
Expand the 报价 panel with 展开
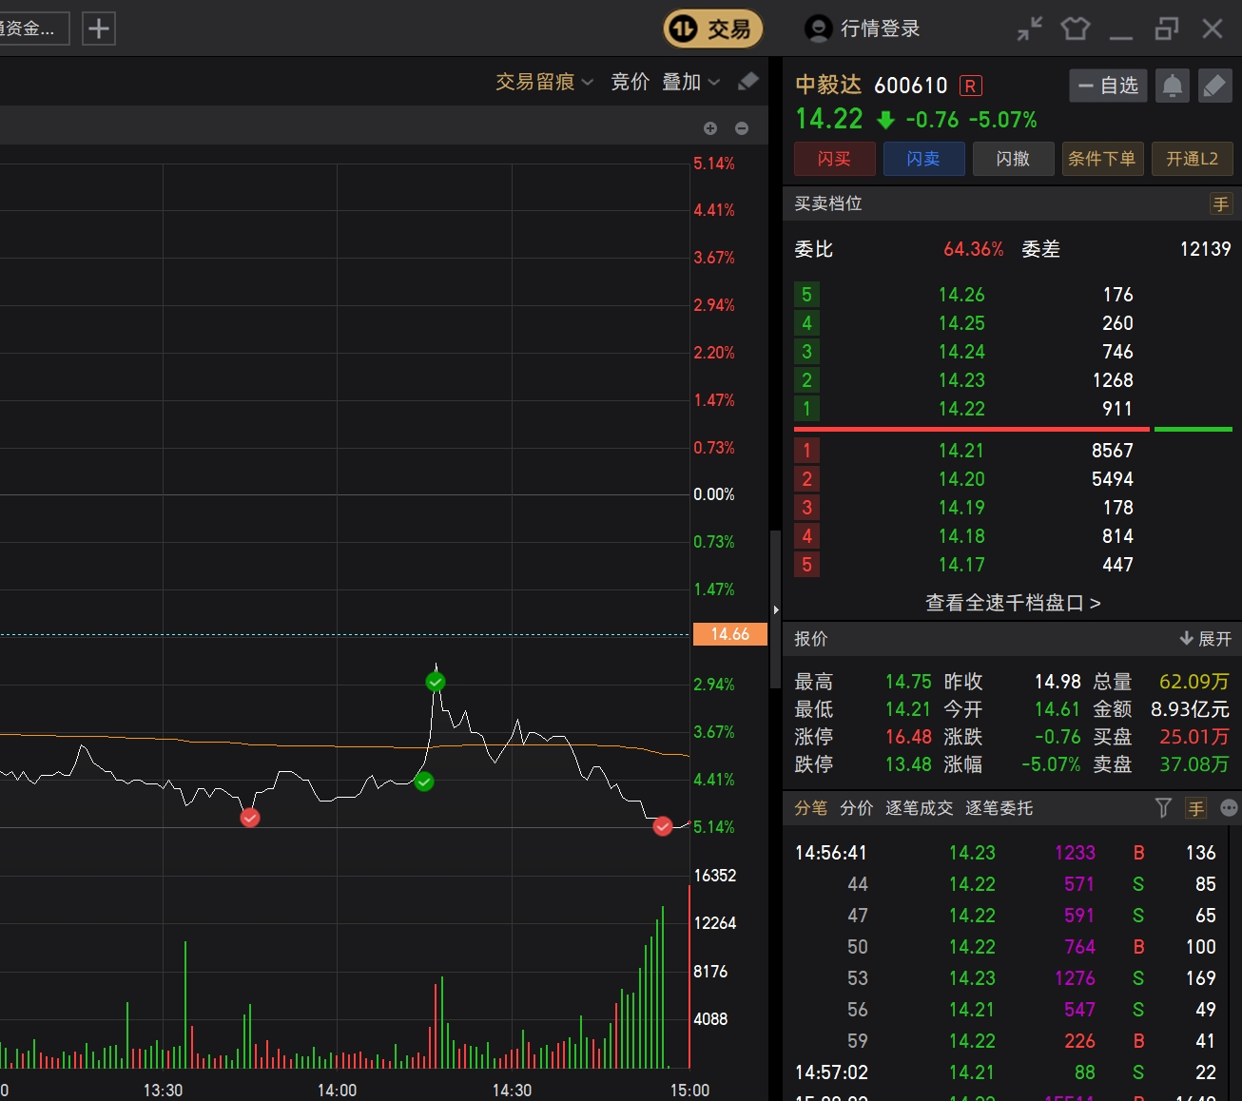tap(1205, 639)
